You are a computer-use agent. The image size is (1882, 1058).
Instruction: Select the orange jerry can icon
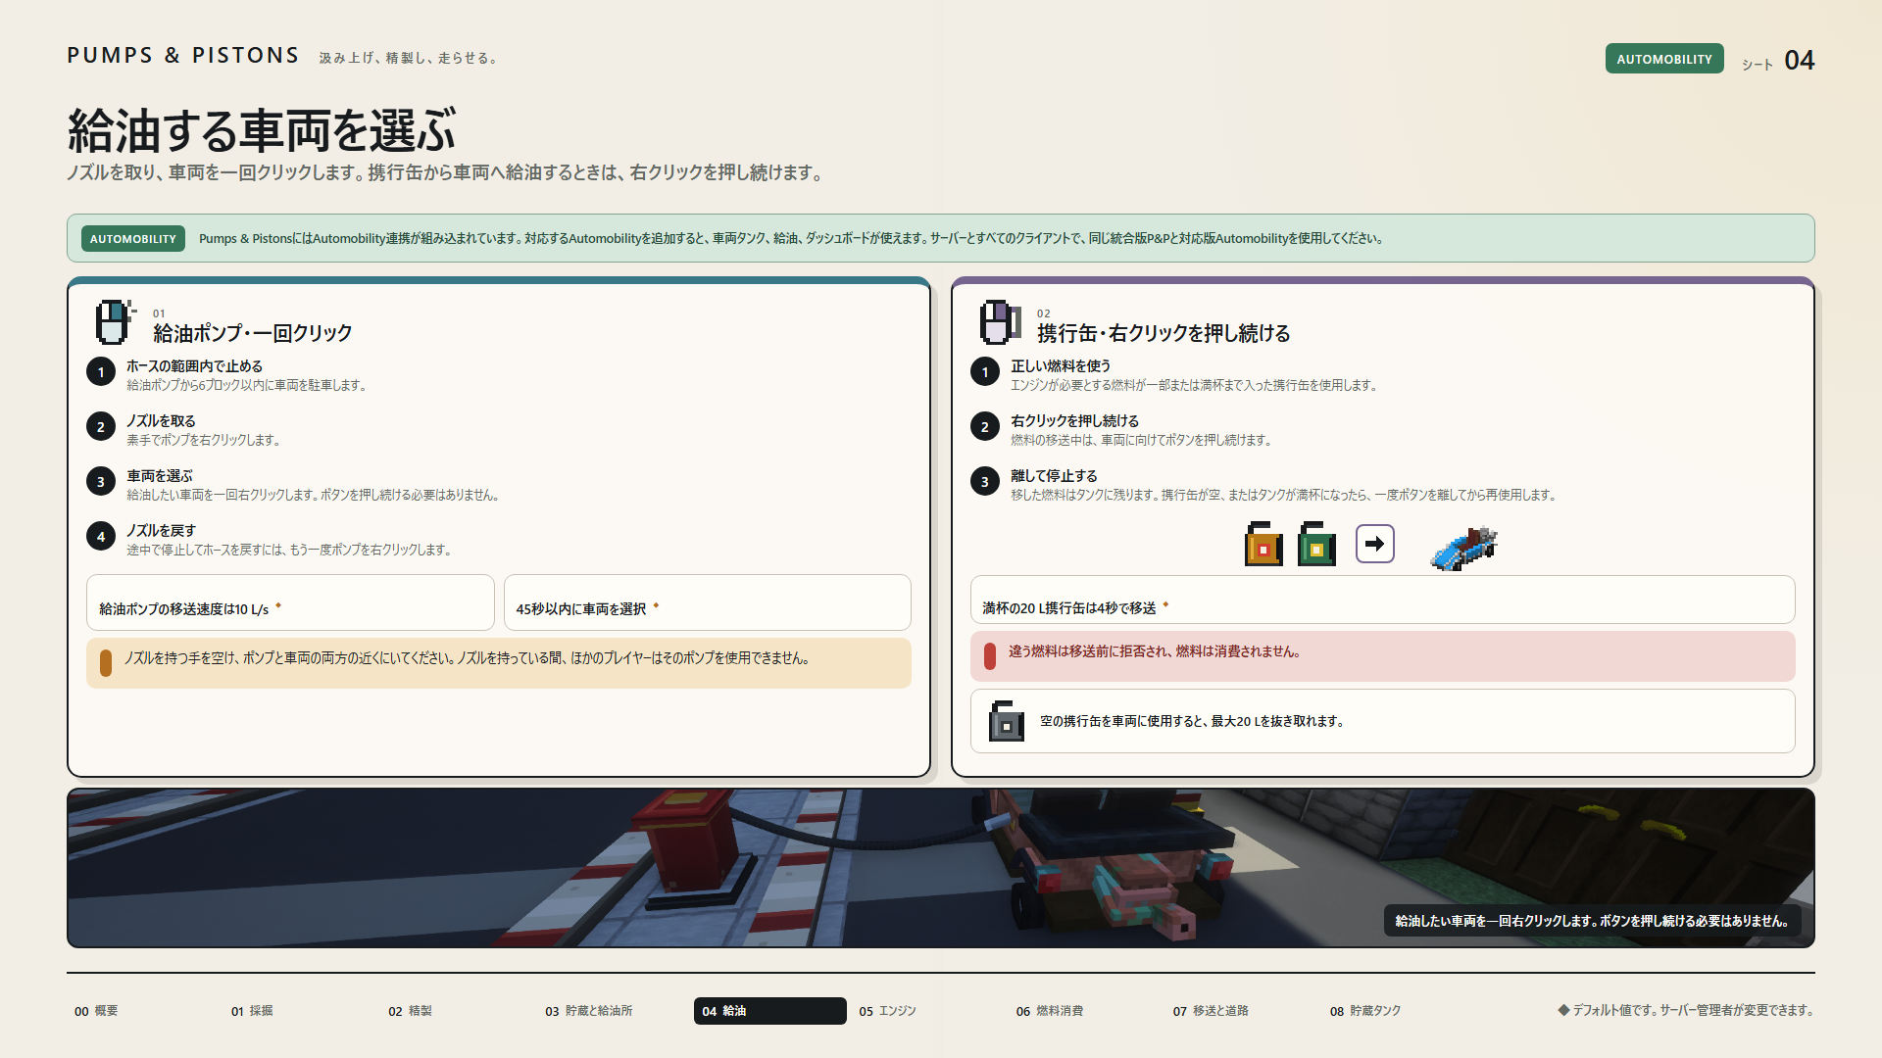click(x=1263, y=544)
